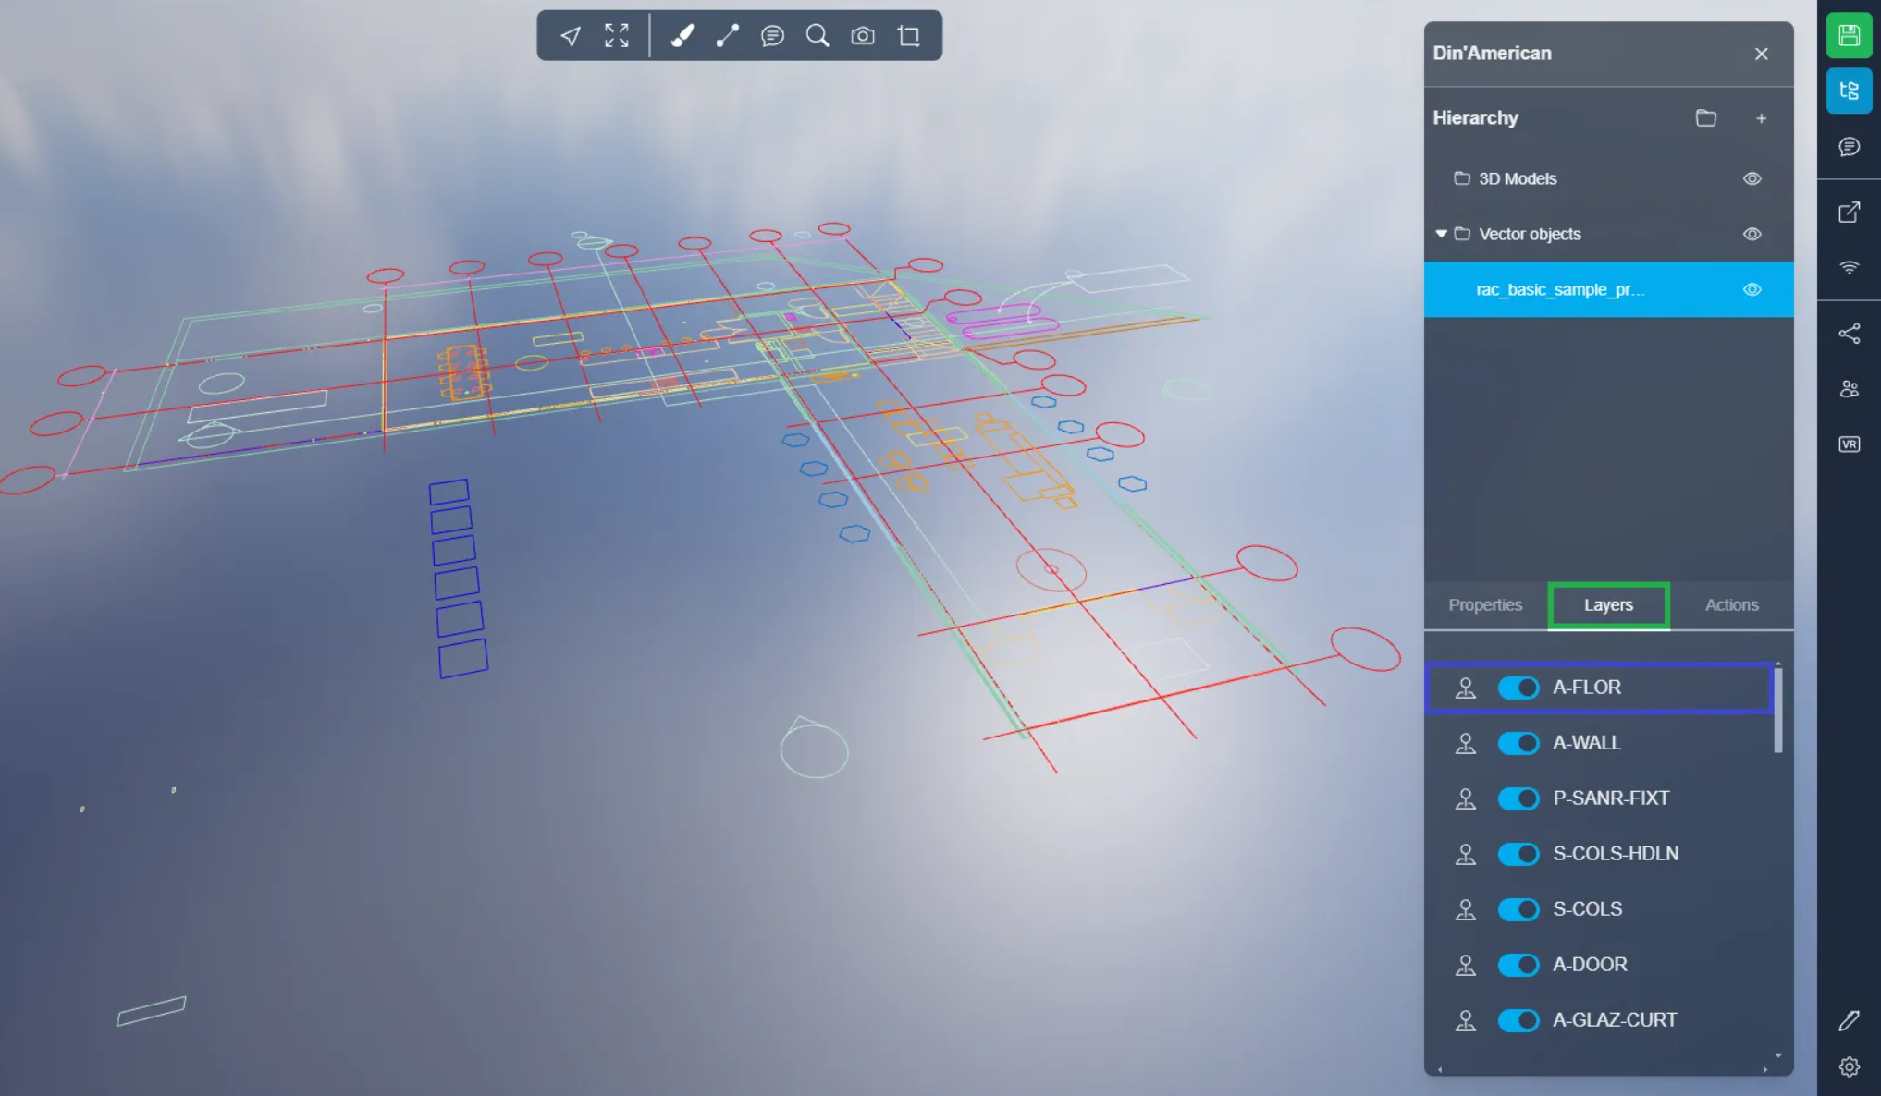The height and width of the screenshot is (1096, 1881).
Task: Select the navigation arrow tool
Action: coord(571,36)
